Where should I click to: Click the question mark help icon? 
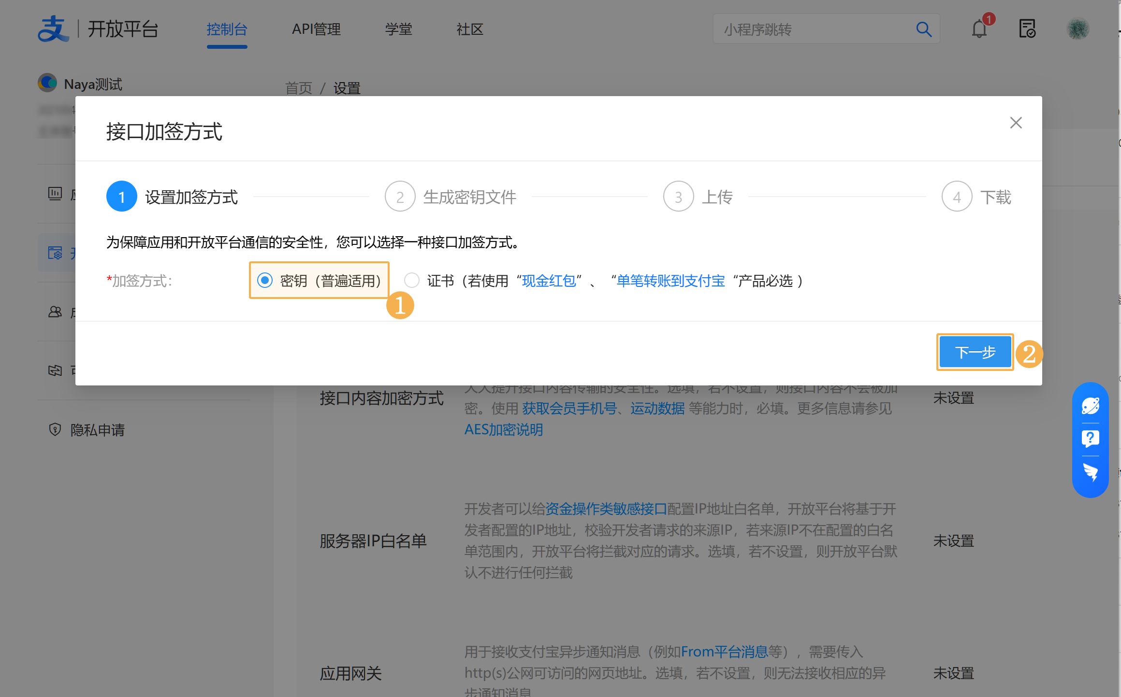[1090, 439]
